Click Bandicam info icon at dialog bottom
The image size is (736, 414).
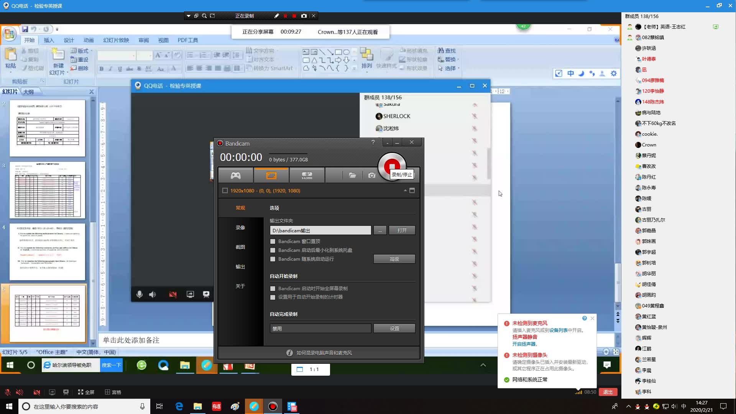pos(289,353)
